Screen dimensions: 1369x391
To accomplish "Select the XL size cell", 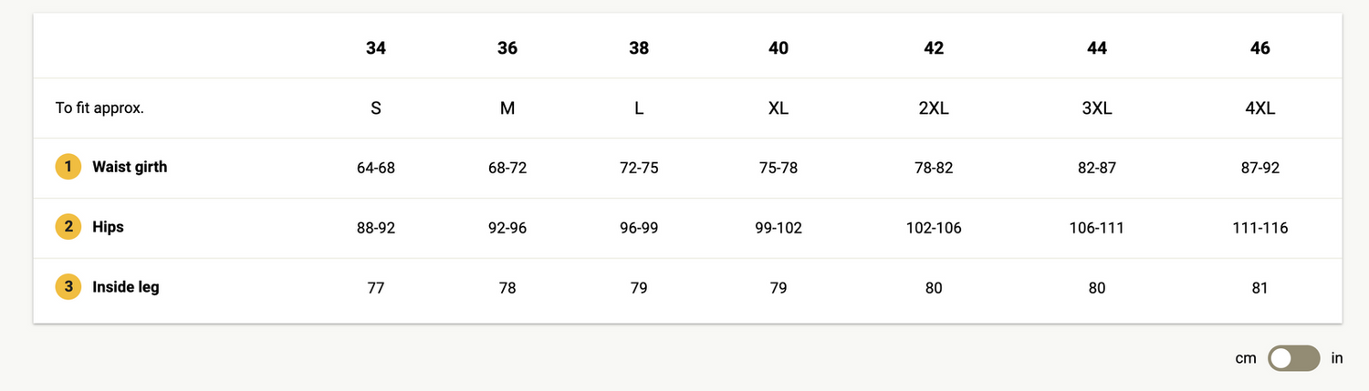I will (779, 108).
